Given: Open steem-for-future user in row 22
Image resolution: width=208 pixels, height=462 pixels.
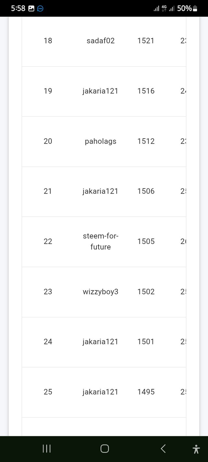Looking at the screenshot, I should (x=100, y=241).
